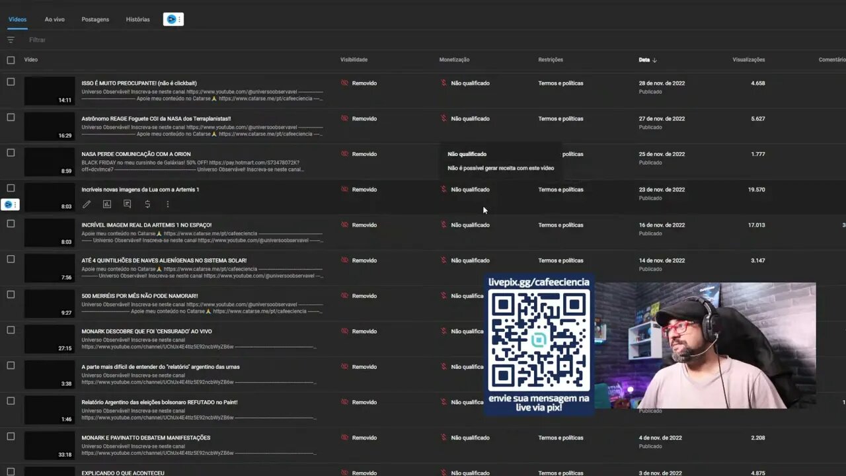Click crossed-dollar icon for Incríveis novas imagens row
The height and width of the screenshot is (476, 846).
[444, 190]
